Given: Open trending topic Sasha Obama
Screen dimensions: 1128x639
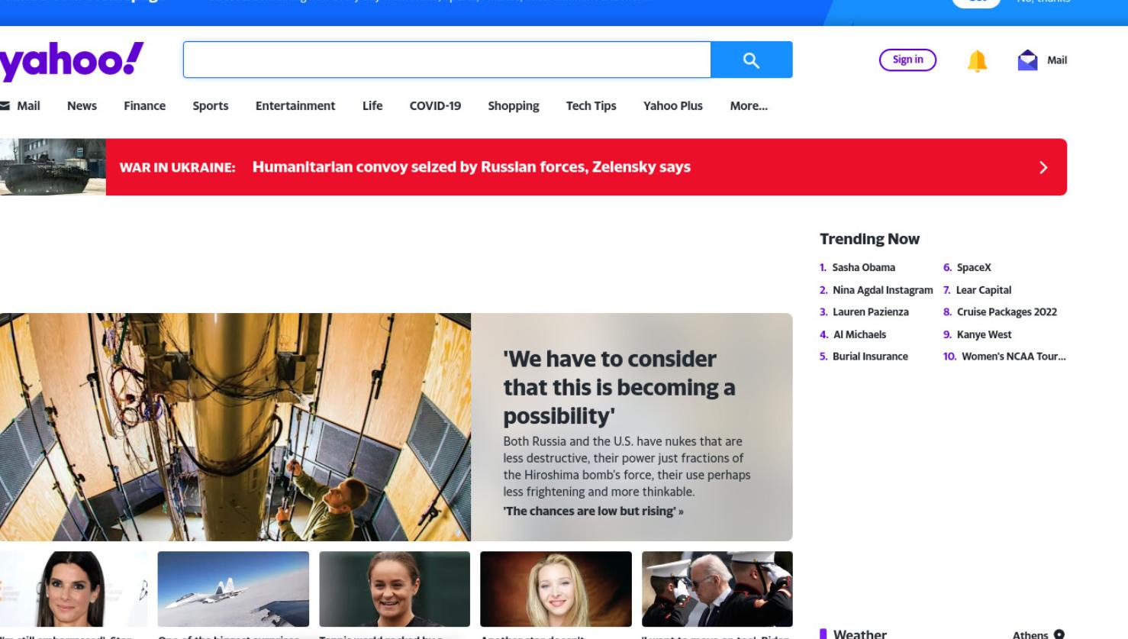Looking at the screenshot, I should [x=863, y=267].
